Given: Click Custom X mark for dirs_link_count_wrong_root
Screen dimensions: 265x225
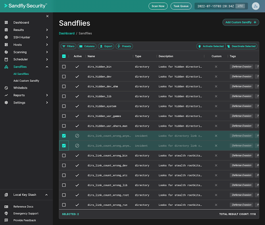Looking at the screenshot, I should click(216, 195).
